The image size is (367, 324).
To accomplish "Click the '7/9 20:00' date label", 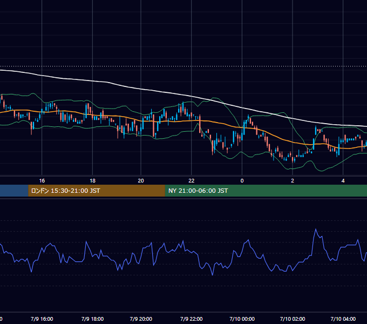I will click(x=141, y=319).
